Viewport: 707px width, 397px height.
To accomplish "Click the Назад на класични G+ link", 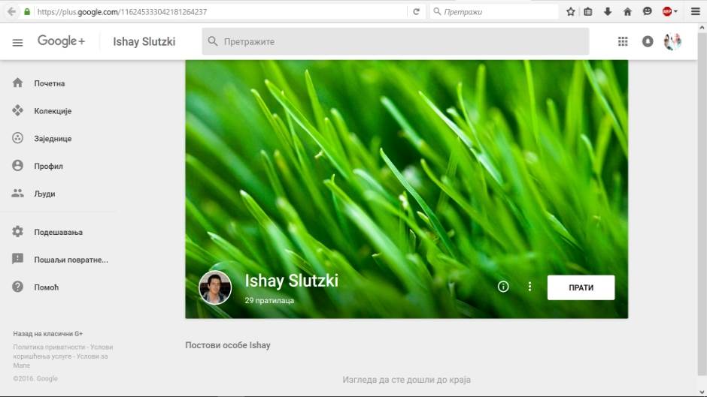I will 47,333.
